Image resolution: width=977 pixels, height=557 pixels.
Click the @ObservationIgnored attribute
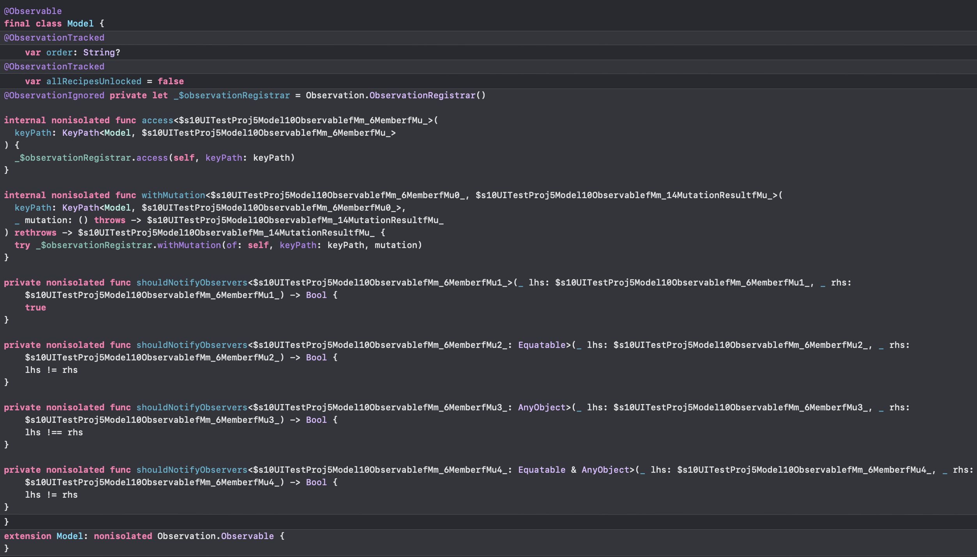[x=54, y=95]
